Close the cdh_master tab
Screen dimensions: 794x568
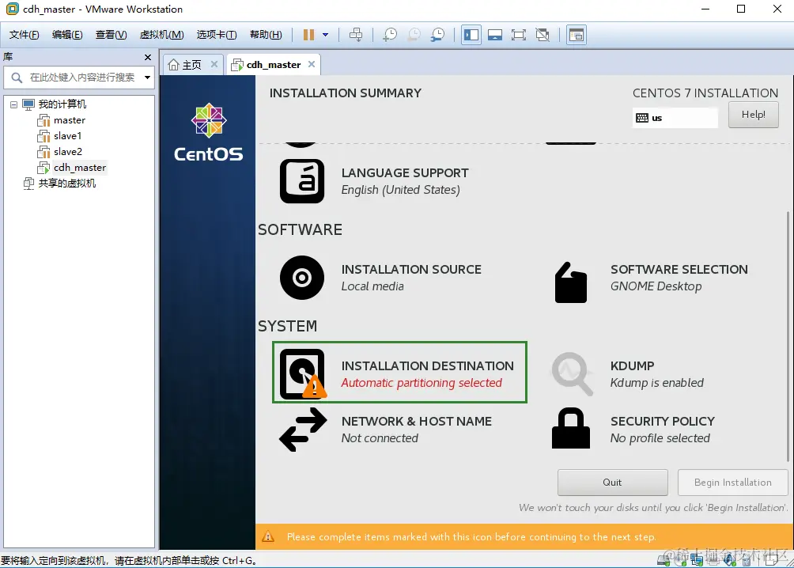[312, 64]
